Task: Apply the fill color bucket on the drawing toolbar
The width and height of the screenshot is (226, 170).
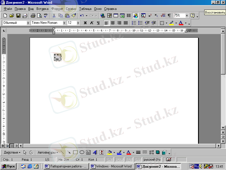Action: [x=110, y=152]
